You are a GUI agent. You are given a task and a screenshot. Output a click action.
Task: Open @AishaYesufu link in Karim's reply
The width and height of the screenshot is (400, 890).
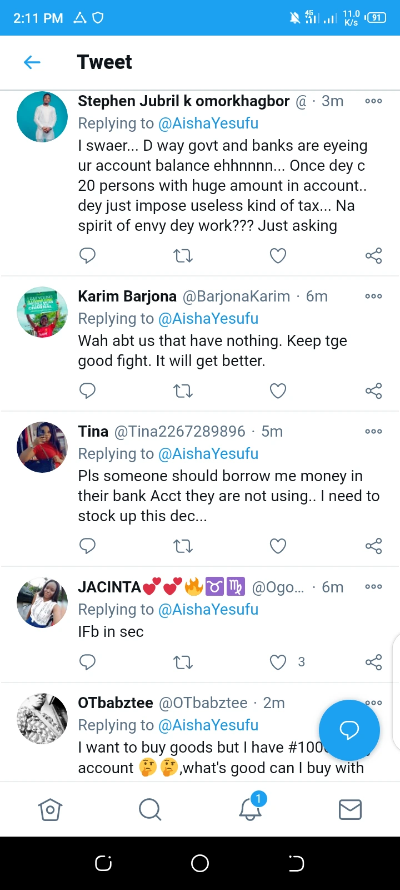[208, 319]
